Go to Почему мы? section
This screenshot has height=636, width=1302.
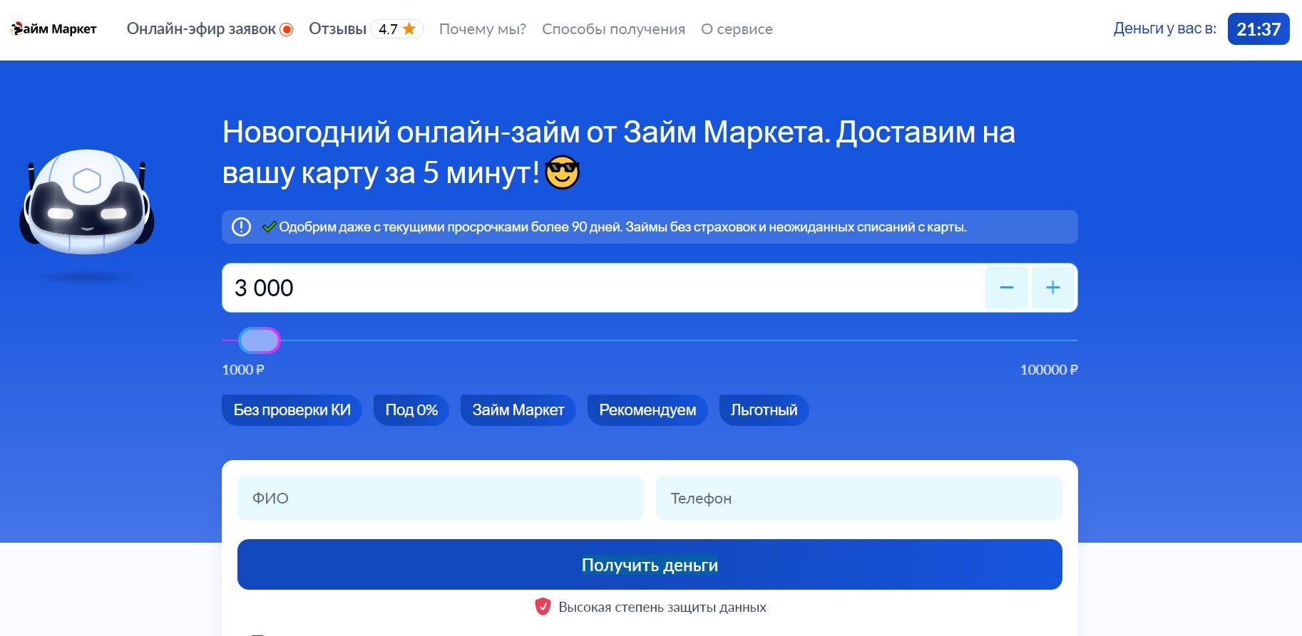(483, 29)
